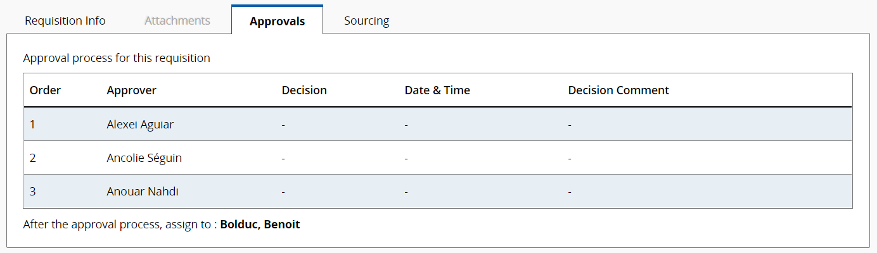Click order number 3 in the table
The image size is (877, 253).
33,191
